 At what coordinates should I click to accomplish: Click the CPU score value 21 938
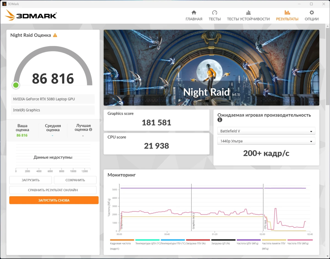(x=156, y=146)
